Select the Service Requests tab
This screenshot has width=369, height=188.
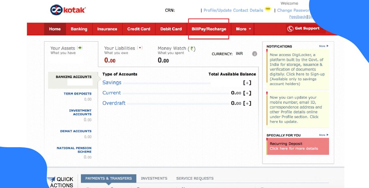[x=195, y=178]
